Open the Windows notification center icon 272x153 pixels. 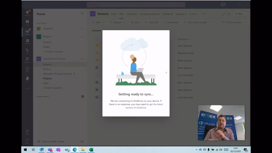click(246, 150)
